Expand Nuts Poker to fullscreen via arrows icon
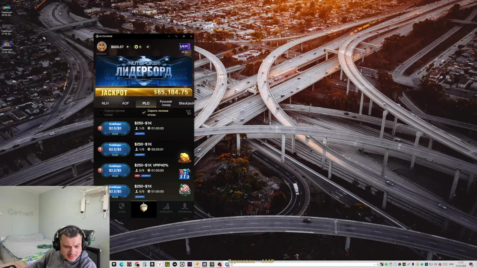This screenshot has height=268, width=477. (176, 36)
